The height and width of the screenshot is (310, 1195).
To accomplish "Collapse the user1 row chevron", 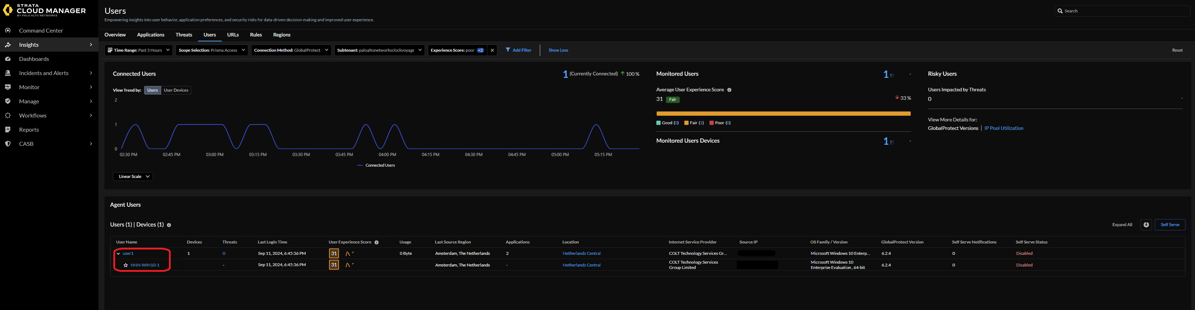I will 119,253.
